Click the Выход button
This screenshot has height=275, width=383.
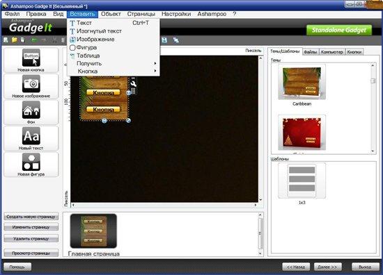coord(366,267)
